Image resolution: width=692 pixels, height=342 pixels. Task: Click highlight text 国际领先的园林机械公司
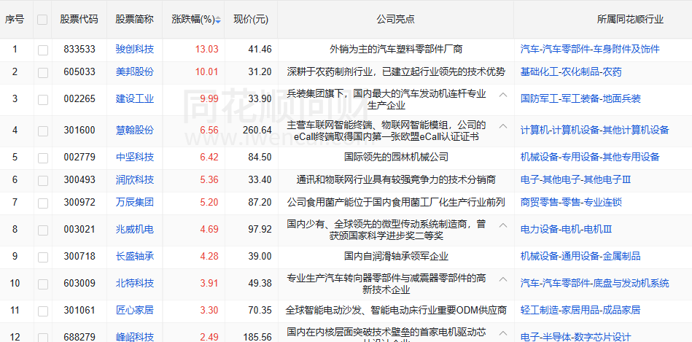point(396,157)
